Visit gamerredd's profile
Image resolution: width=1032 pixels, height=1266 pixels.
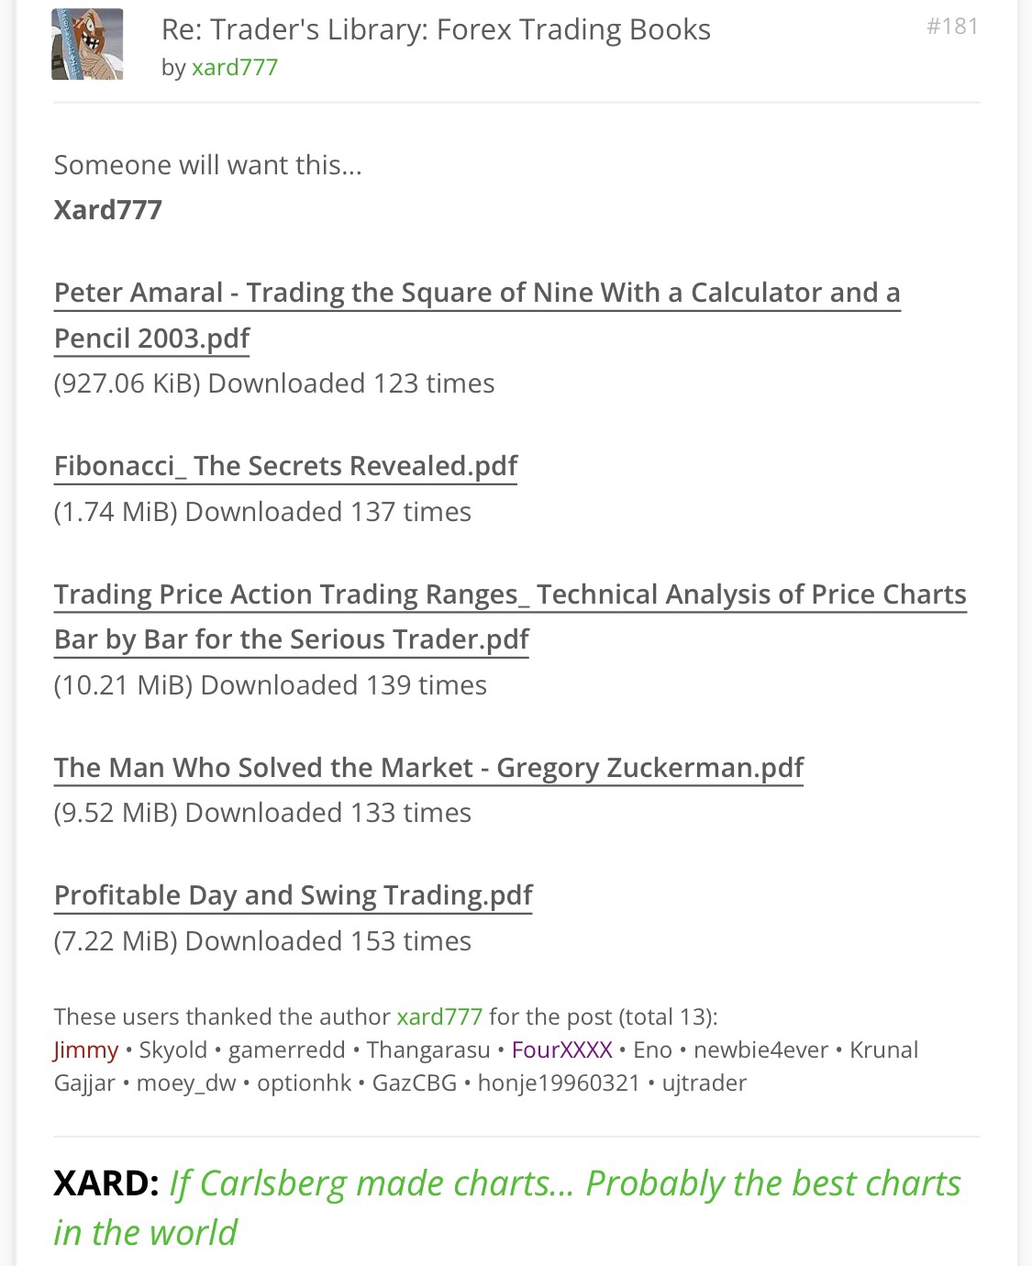coord(286,1050)
